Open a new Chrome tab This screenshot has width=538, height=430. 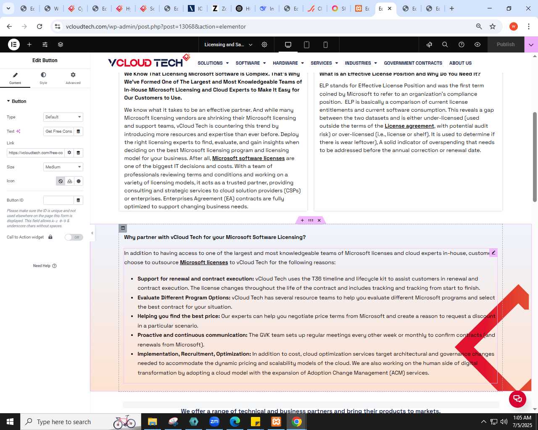pyautogui.click(x=452, y=8)
